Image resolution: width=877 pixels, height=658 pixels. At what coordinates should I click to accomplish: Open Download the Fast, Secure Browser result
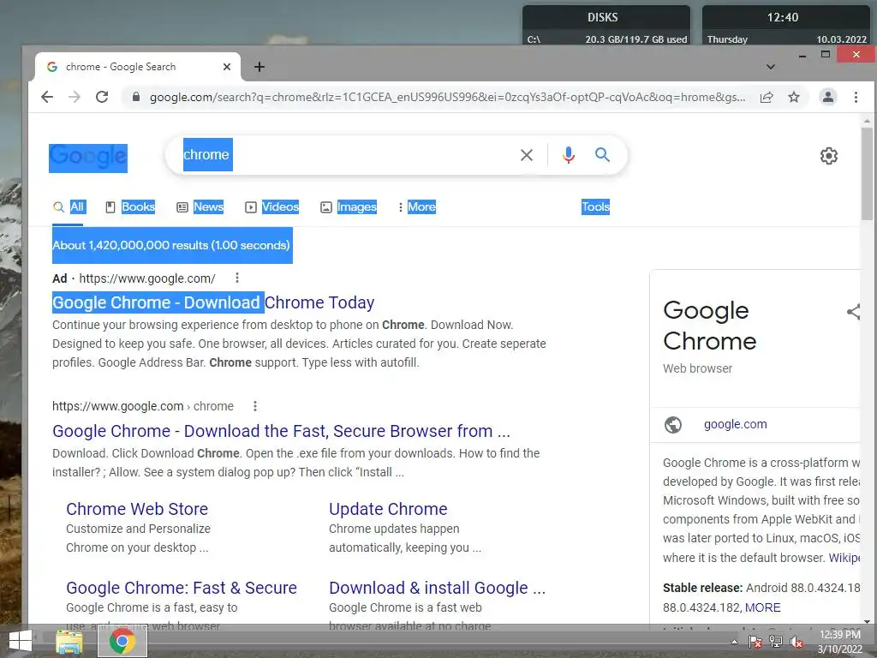(x=281, y=431)
